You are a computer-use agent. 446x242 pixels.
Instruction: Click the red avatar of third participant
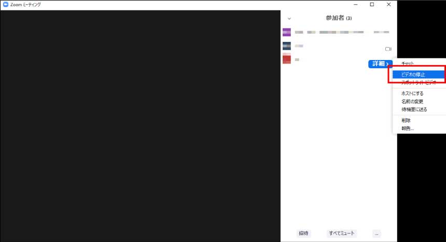287,59
